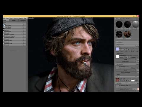Open the Gloss Map Channel dropdown
Screen dimensions: 142x107
click(x=134, y=68)
